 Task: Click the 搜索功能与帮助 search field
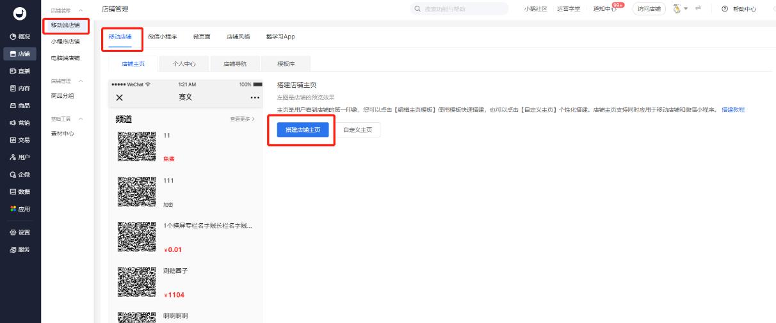coord(459,9)
